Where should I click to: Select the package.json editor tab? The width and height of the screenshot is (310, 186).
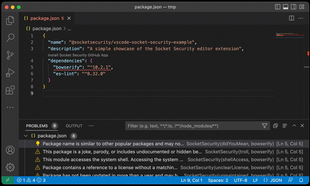pos(45,18)
